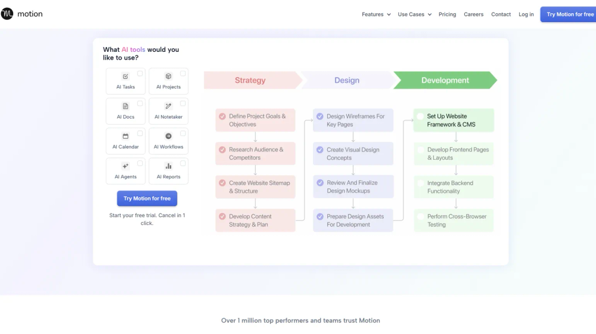Select the AI Agents checkbox
This screenshot has height=334, width=596.
tap(140, 163)
